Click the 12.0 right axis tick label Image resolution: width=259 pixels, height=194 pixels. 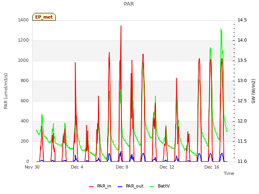[x=242, y=121]
